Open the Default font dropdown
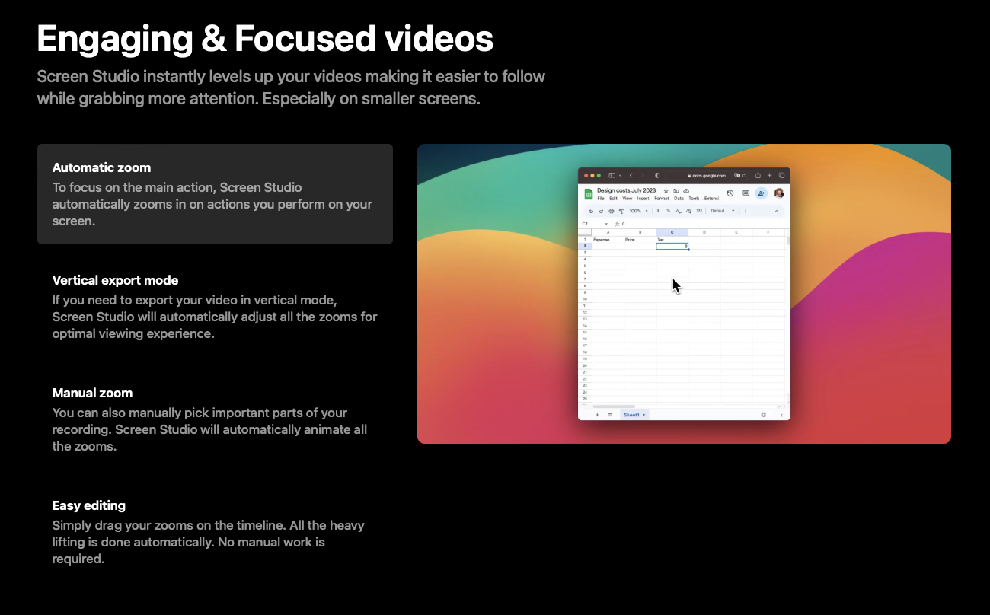The image size is (990, 615). (723, 211)
